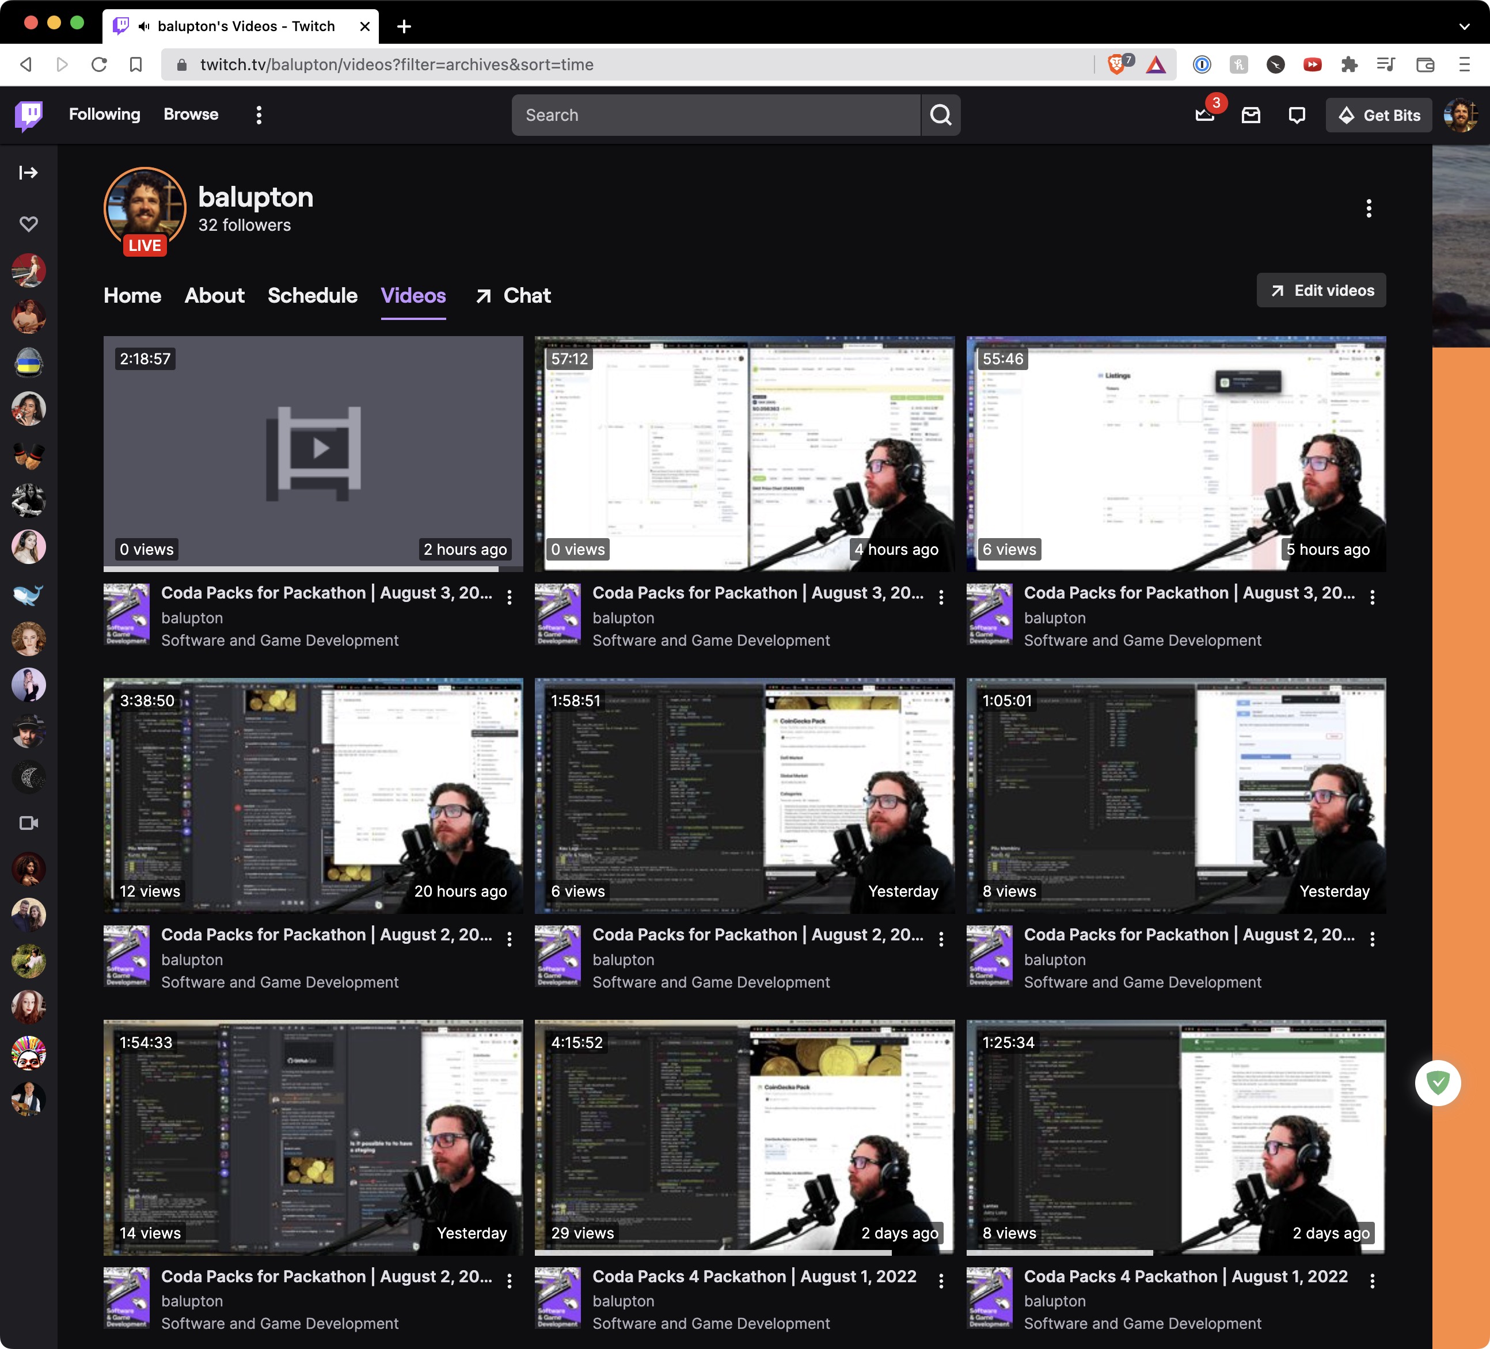Click the Edit videos button
Screen dimensions: 1490x1349
coord(1321,290)
